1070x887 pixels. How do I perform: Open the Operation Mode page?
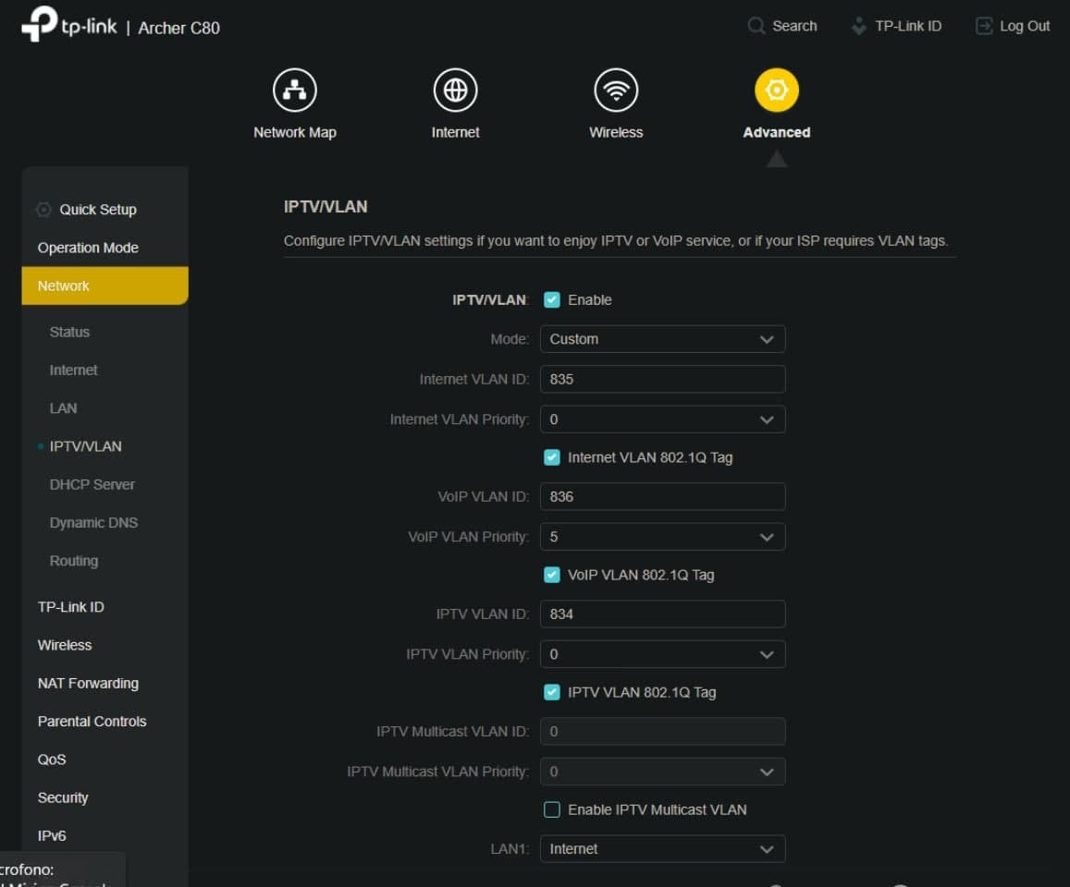pyautogui.click(x=88, y=248)
